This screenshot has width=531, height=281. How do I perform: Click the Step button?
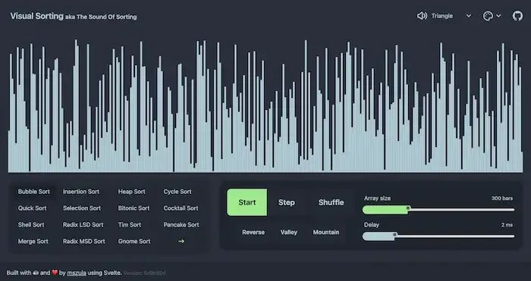click(x=287, y=202)
